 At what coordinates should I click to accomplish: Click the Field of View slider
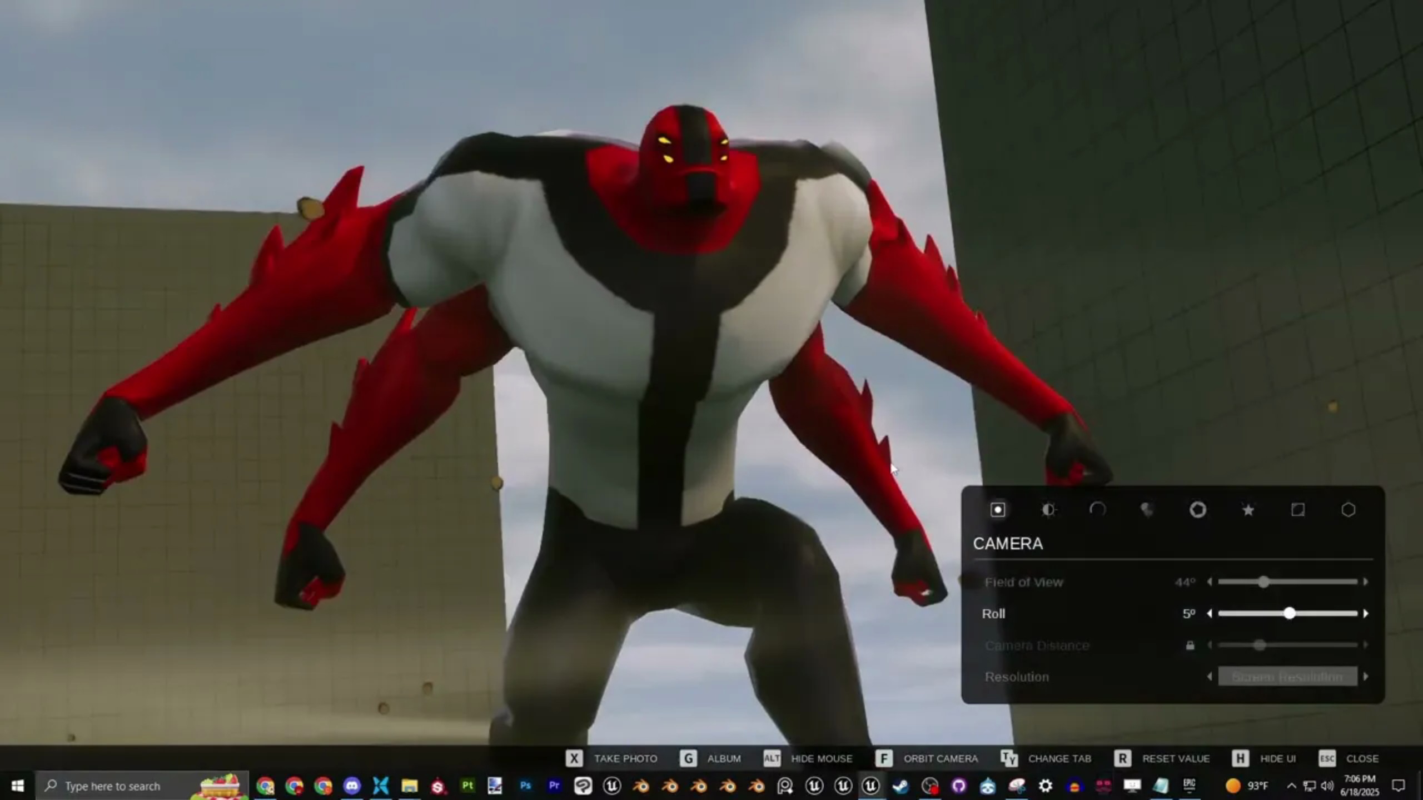(1287, 582)
